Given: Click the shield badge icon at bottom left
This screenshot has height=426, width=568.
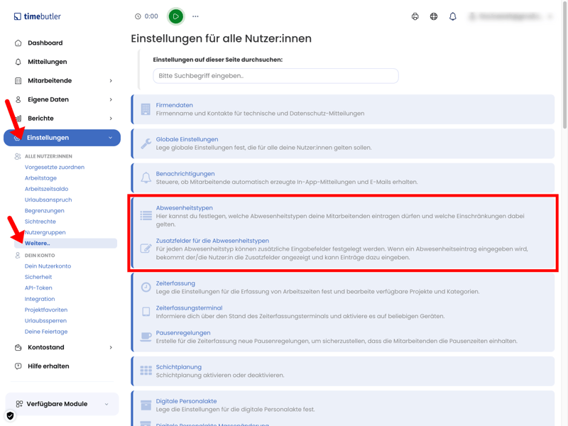Looking at the screenshot, I should (x=10, y=415).
